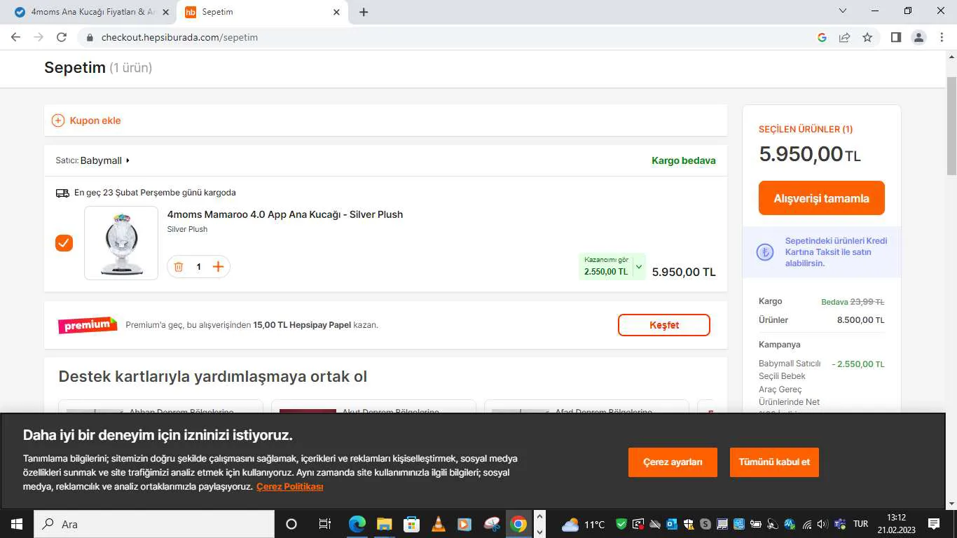Click the quantity value 1
Viewport: 957px width, 538px height.
tap(199, 267)
